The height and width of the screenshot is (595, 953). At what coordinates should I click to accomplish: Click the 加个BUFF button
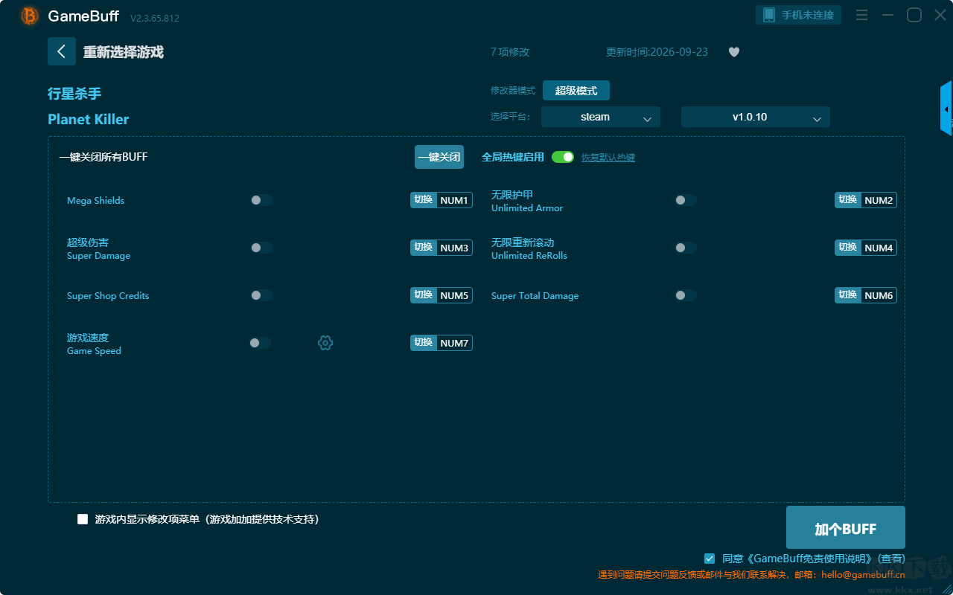tap(846, 527)
